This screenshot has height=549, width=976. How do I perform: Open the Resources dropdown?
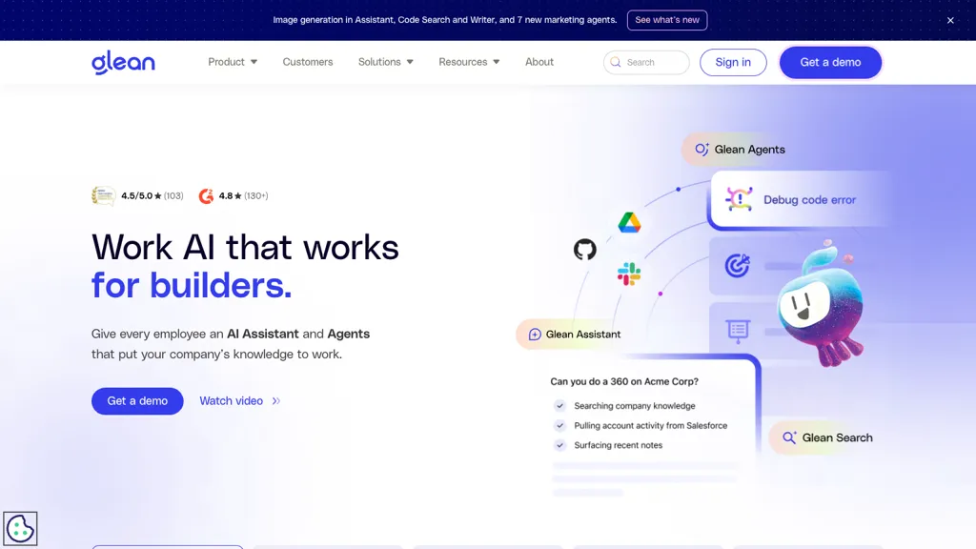click(x=469, y=62)
